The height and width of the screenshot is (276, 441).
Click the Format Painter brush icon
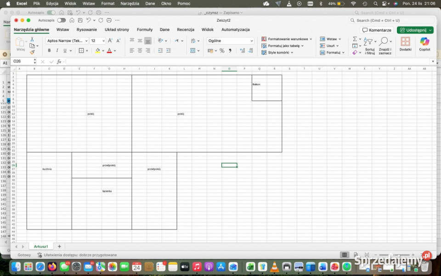(x=32, y=52)
